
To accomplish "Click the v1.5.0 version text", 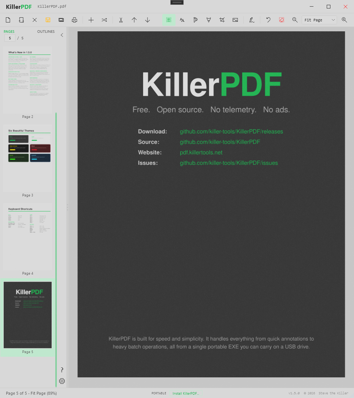I will click(x=294, y=393).
